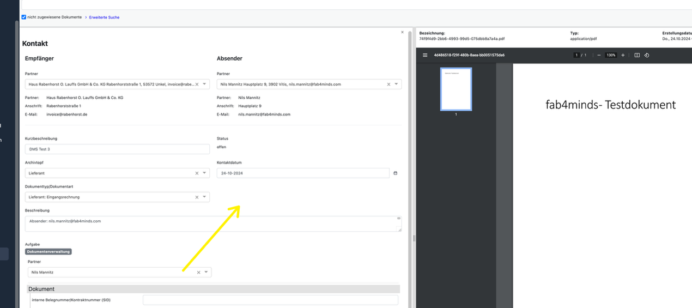The width and height of the screenshot is (692, 308).
Task: Clear the Archivtopf value Lieferant
Action: [197, 173]
